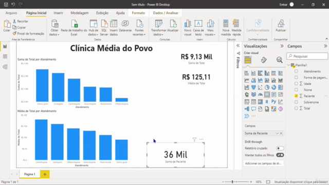Open Soma de Paciente field dropdown arrow
The image size is (329, 185).
[x=277, y=134]
